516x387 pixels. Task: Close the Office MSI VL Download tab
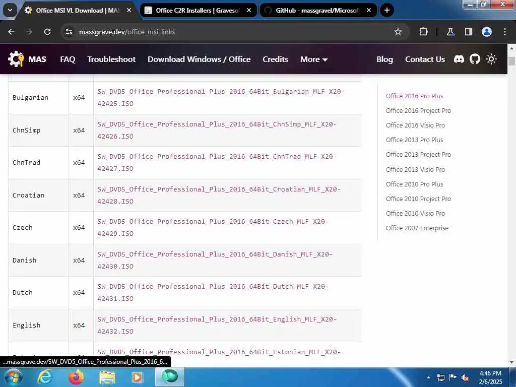tap(129, 10)
